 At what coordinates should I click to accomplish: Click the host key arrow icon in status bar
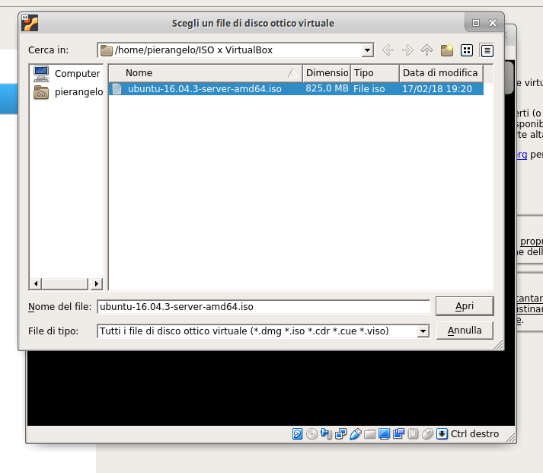coord(442,434)
